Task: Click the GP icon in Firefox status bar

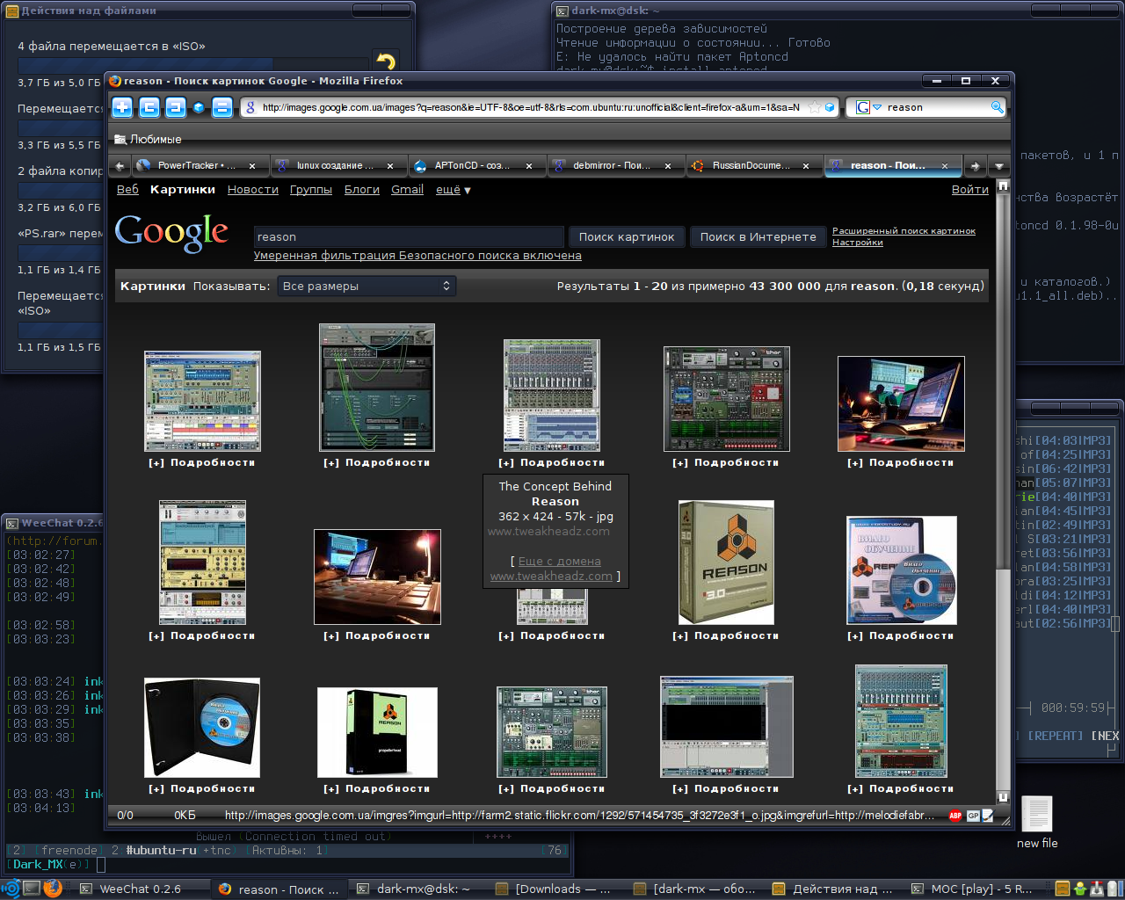Action: click(973, 816)
